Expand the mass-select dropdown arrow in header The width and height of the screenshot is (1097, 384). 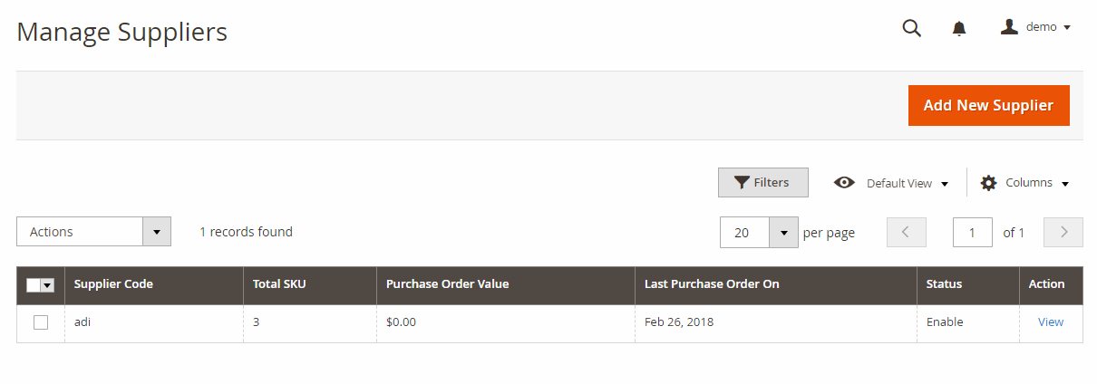(x=48, y=284)
